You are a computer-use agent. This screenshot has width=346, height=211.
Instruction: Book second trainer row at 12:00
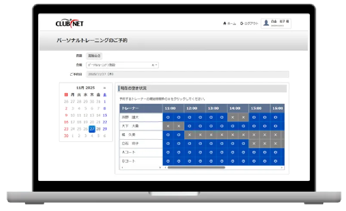[x=189, y=126]
